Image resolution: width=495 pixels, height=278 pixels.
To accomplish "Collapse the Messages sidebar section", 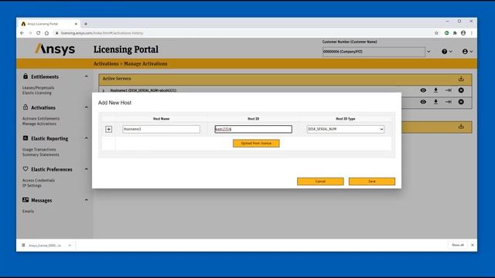I will click(x=86, y=200).
